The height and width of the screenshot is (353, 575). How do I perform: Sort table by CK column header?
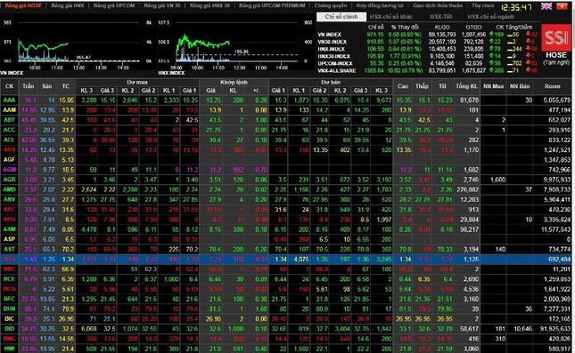click(x=9, y=86)
